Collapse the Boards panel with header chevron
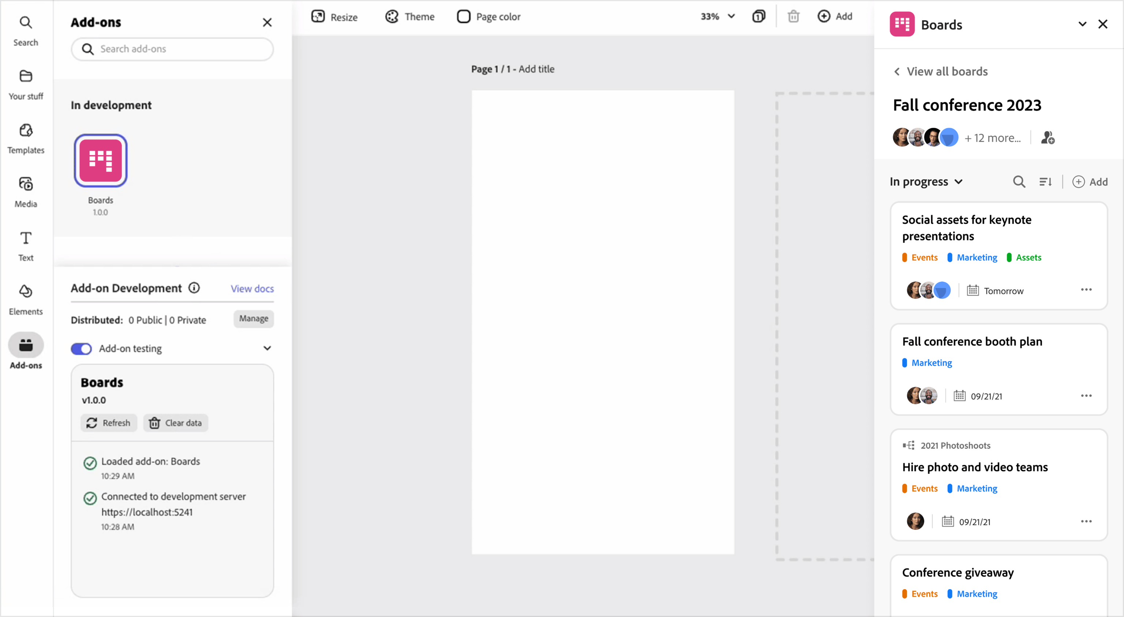Viewport: 1124px width, 617px height. pyautogui.click(x=1082, y=24)
